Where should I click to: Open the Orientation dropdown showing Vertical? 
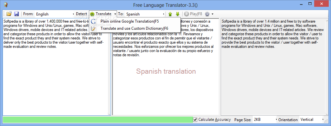coord(311,120)
